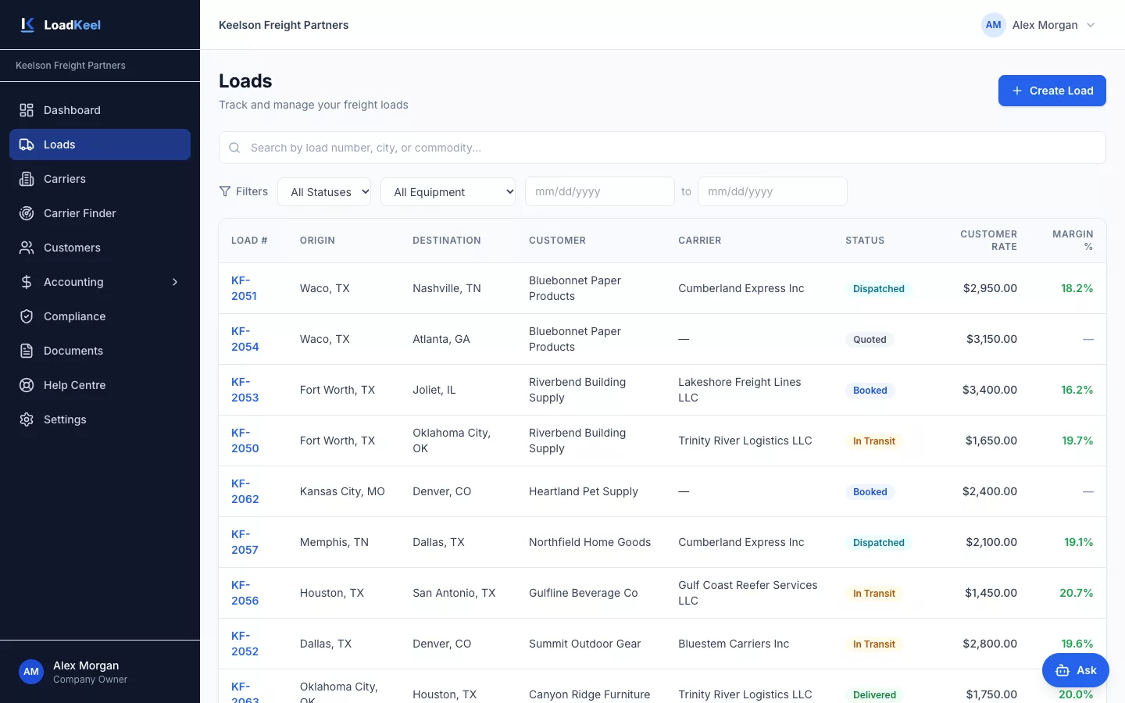Click the Carriers building icon

pos(27,179)
